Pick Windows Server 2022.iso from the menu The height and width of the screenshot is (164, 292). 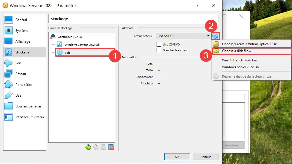pyautogui.click(x=240, y=67)
